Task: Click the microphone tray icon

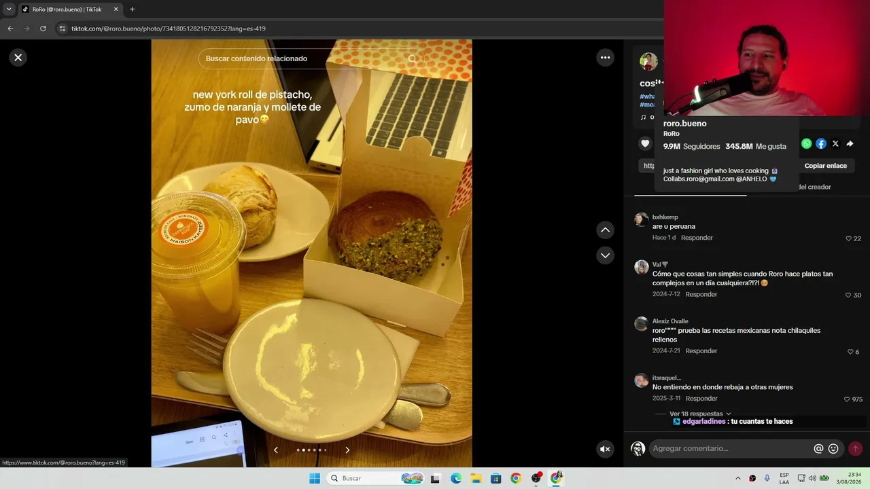Action: click(767, 478)
